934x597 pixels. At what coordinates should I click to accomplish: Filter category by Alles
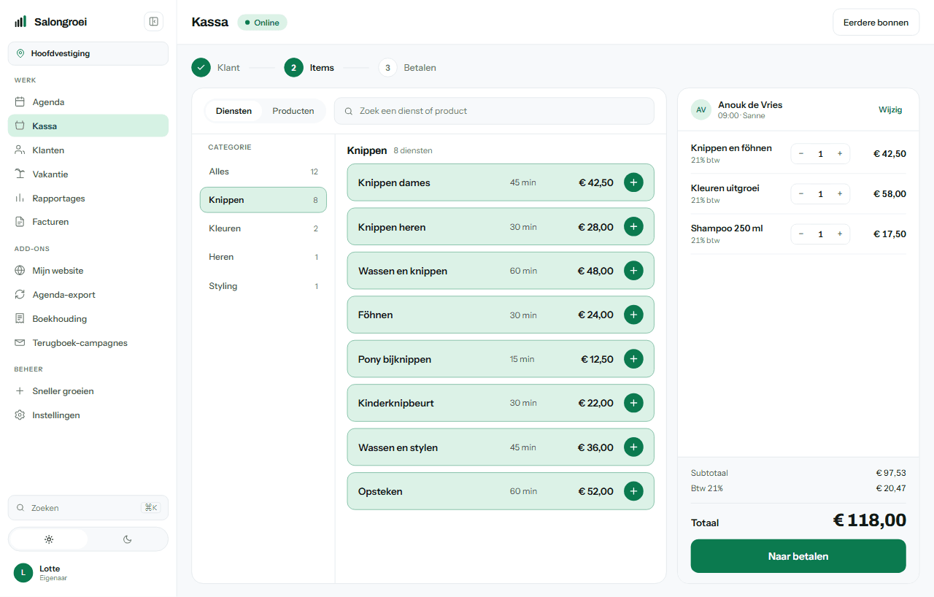[263, 172]
